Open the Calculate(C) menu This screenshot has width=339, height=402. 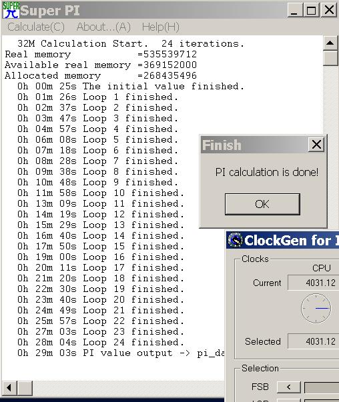tap(36, 27)
